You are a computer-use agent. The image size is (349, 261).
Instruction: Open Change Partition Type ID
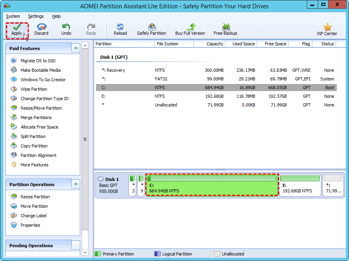point(39,99)
